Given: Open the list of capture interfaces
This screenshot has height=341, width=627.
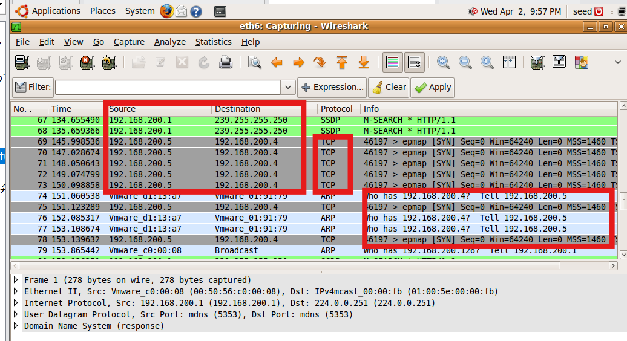Looking at the screenshot, I should tap(22, 62).
